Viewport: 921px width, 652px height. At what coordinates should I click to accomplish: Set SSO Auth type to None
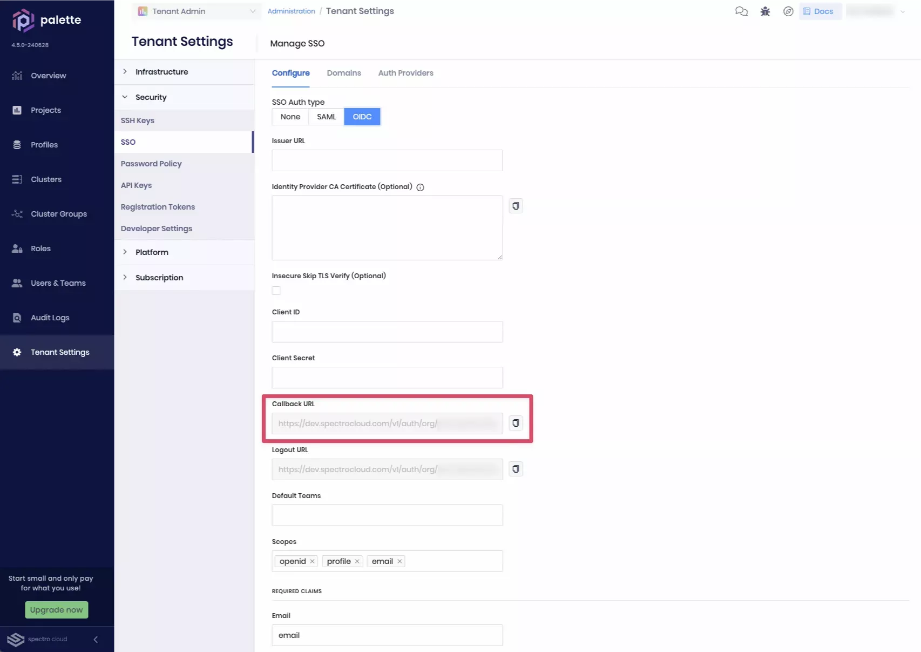[x=290, y=117]
